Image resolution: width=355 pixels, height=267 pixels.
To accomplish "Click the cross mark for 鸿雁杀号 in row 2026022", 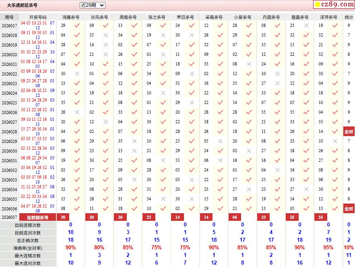I will point(77,73).
